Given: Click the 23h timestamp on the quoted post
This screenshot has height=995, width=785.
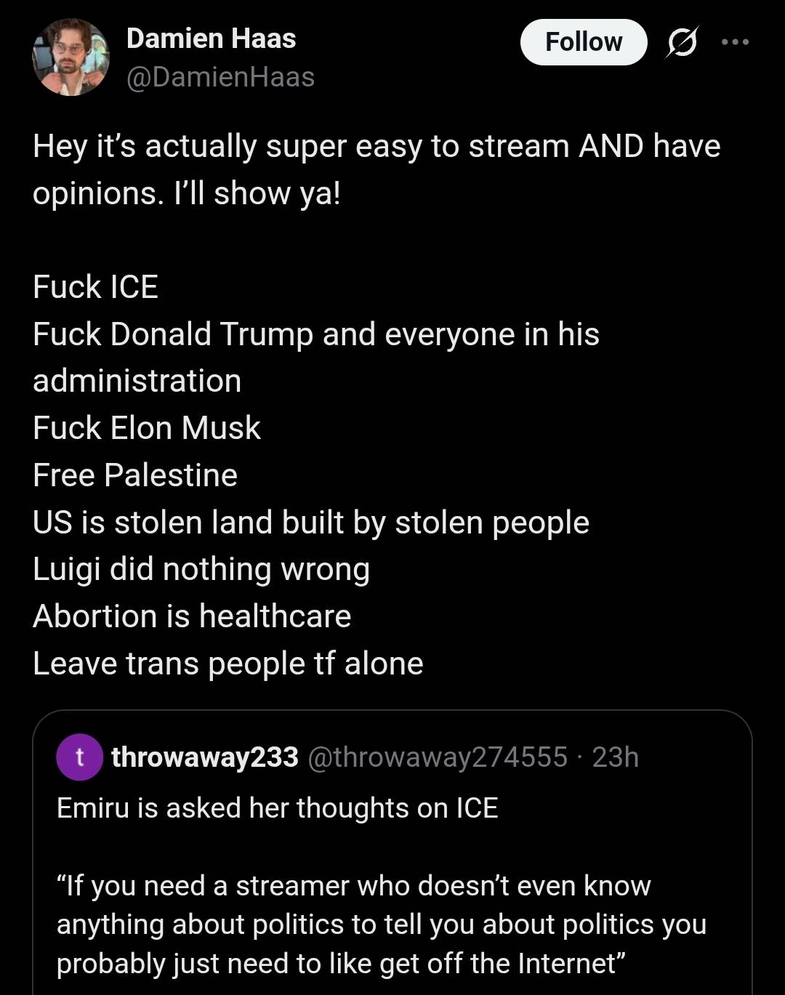Looking at the screenshot, I should pos(615,757).
